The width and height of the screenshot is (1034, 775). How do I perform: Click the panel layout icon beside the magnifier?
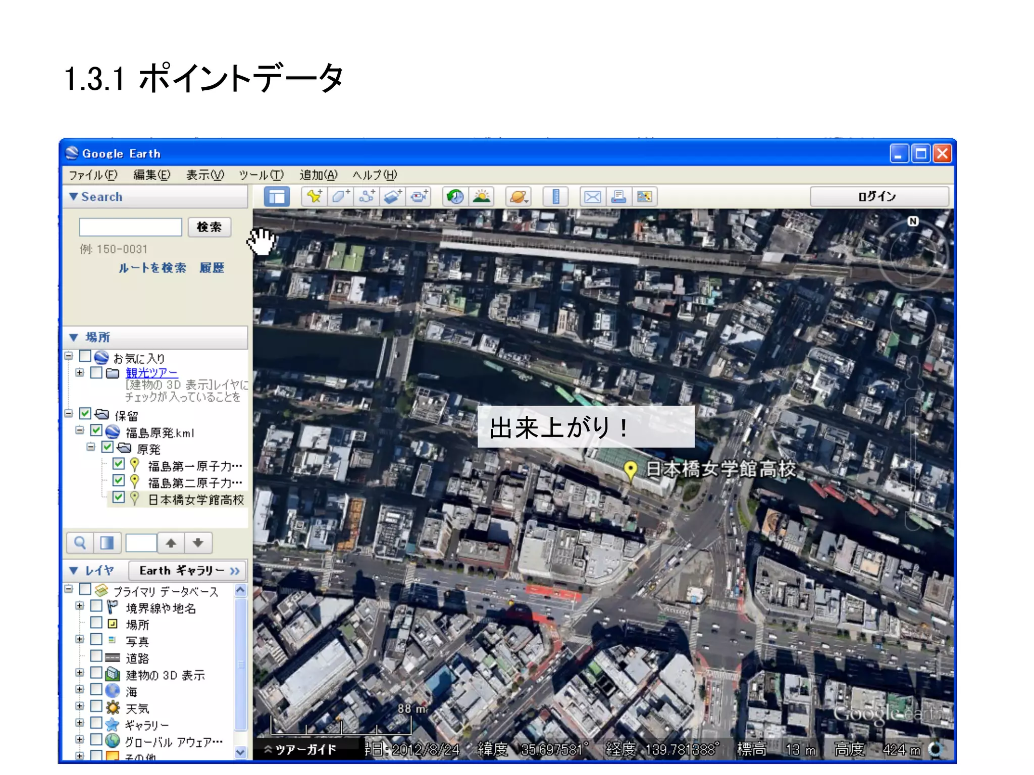[x=107, y=543]
